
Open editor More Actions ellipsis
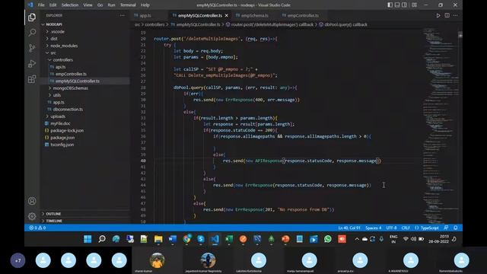pos(455,15)
